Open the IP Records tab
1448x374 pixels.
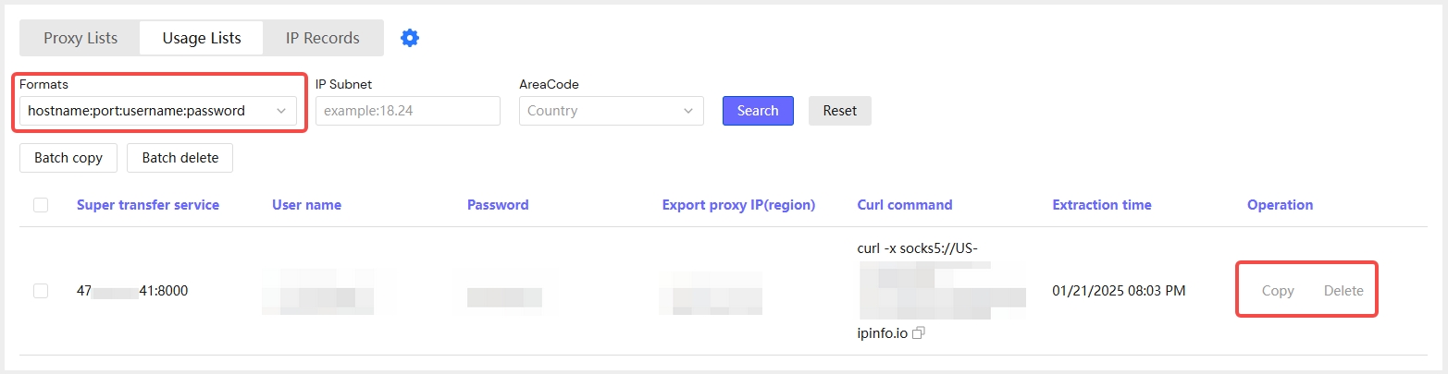pos(322,38)
